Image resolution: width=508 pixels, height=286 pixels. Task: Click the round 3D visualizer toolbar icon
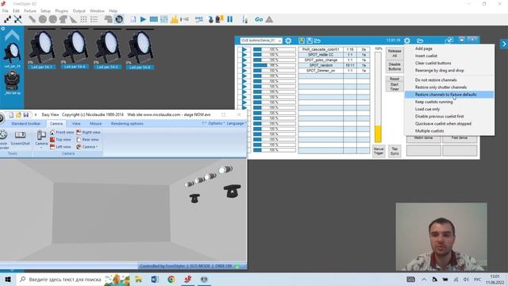[119, 19]
